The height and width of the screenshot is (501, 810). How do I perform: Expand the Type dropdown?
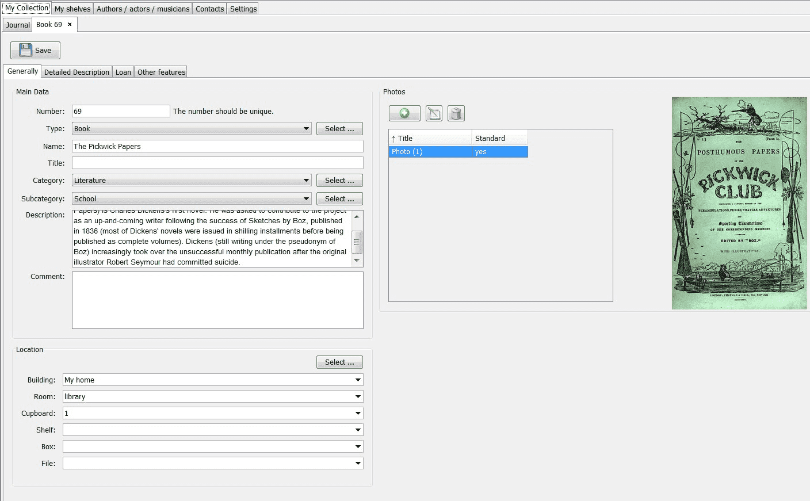point(306,129)
